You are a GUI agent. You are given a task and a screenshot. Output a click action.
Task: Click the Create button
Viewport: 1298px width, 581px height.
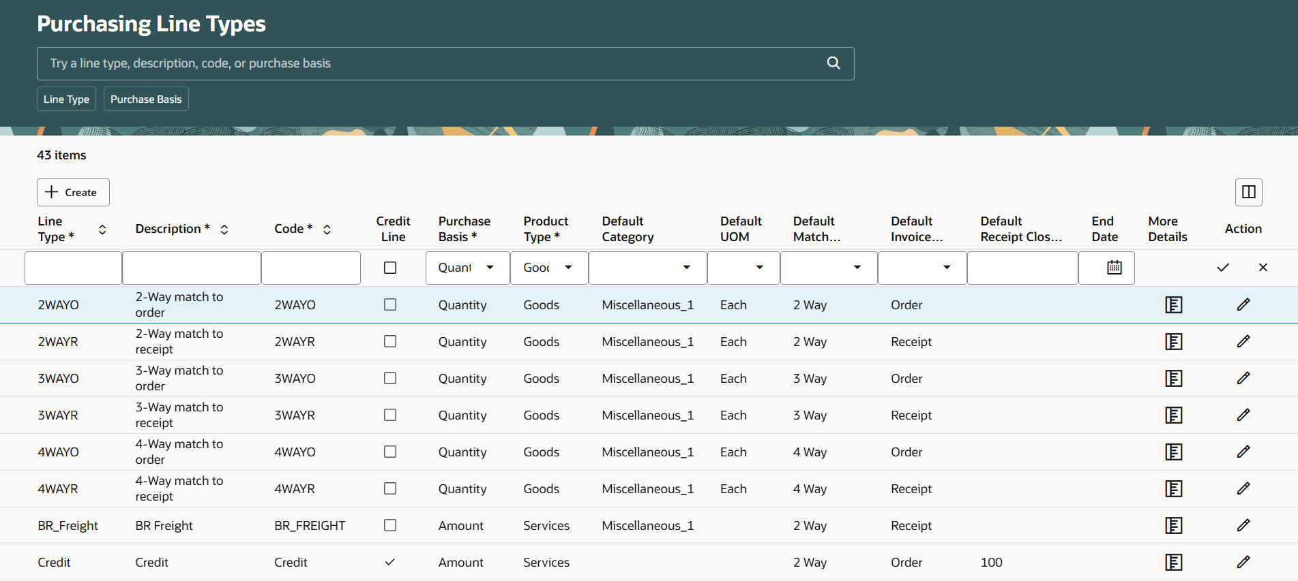[x=73, y=193]
